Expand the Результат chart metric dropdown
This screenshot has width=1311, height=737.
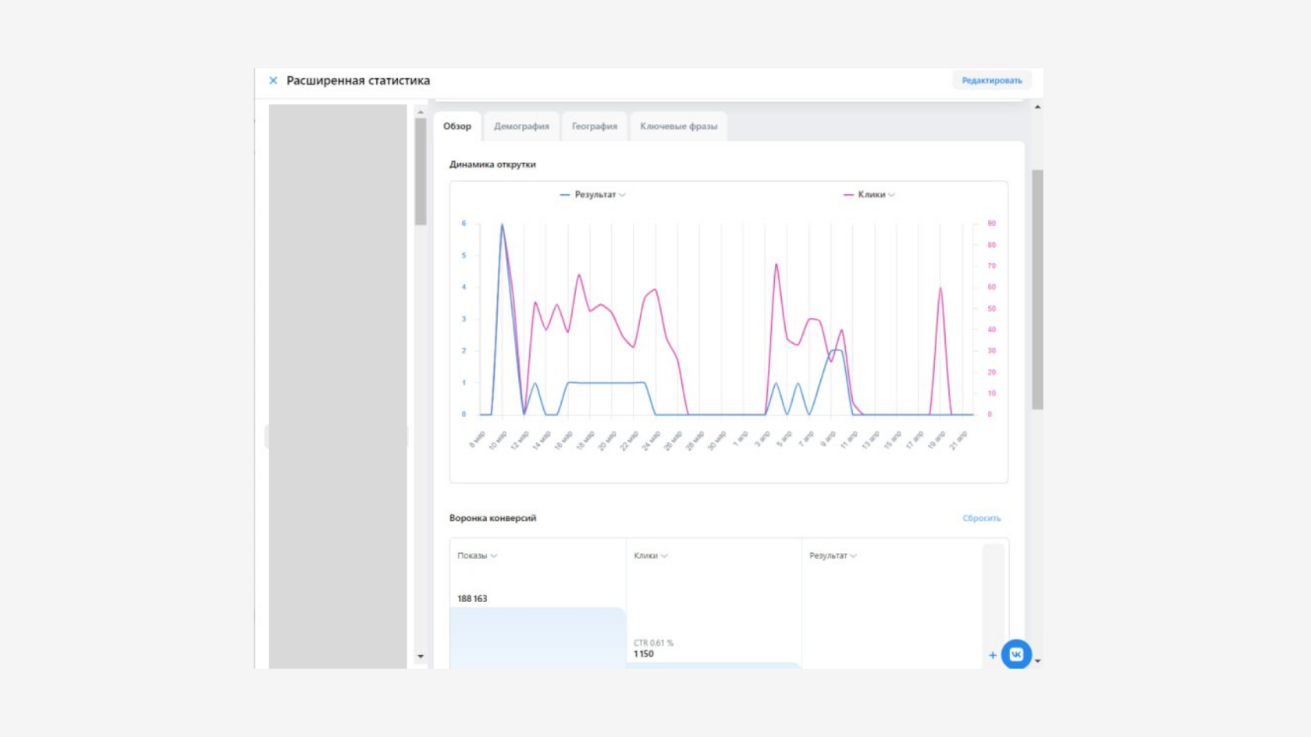point(593,194)
